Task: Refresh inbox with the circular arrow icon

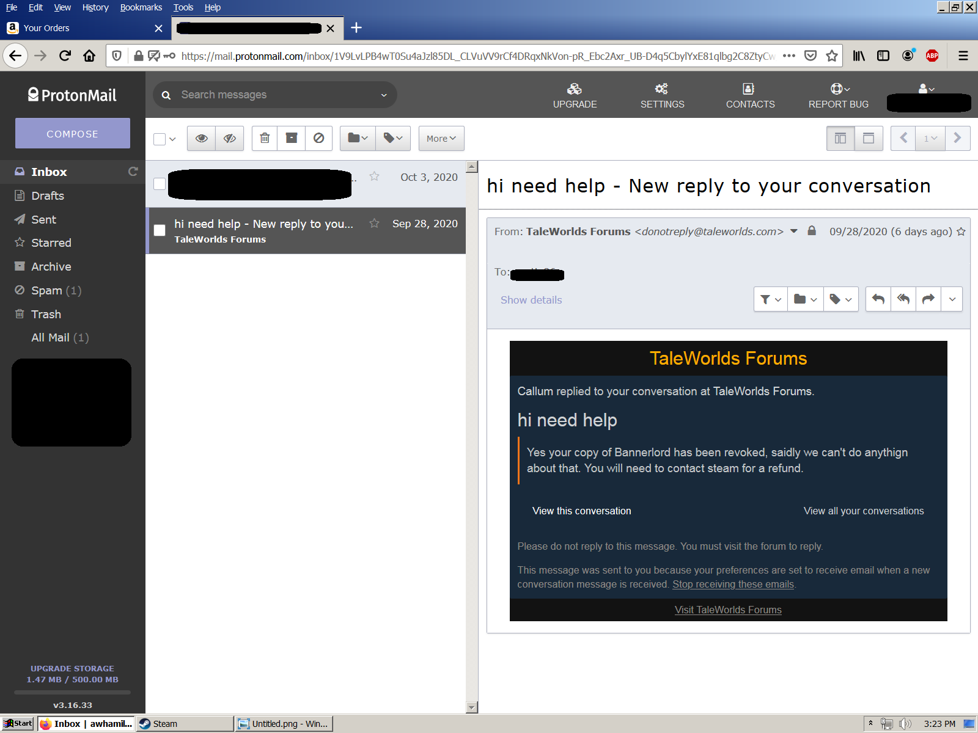Action: pos(133,172)
